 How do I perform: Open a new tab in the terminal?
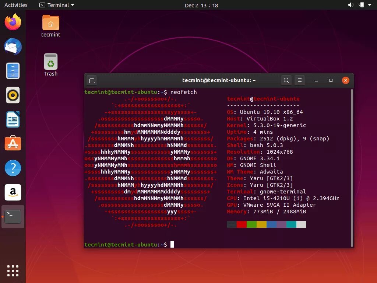92,80
